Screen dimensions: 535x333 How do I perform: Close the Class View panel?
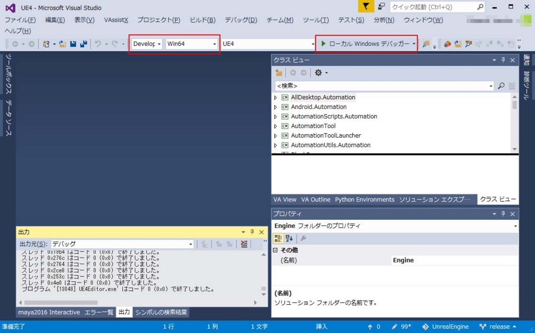tap(513, 60)
